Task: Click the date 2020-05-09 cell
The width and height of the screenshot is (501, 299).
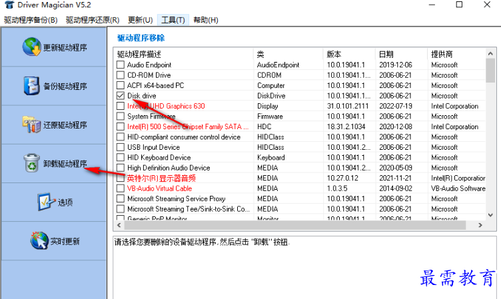Action: 396,167
